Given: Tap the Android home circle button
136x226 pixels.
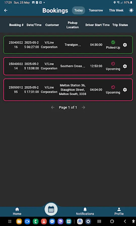Looking at the screenshot, I should click(112, 221).
